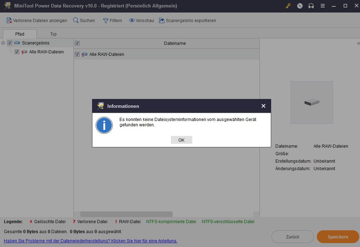The image size is (360, 247).
Task: Open the hamburger menu in title bar
Action: click(x=323, y=6)
